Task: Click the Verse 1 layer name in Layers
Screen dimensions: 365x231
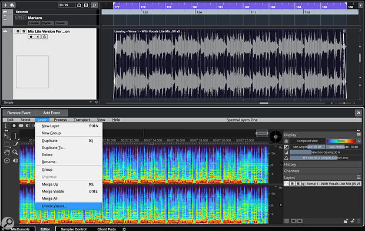Action: click(x=331, y=184)
